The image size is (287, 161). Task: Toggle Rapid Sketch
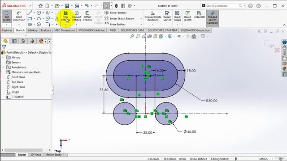(187, 16)
